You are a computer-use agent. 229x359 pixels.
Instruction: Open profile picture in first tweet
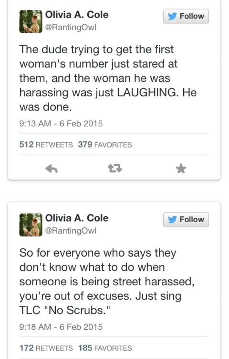click(31, 22)
